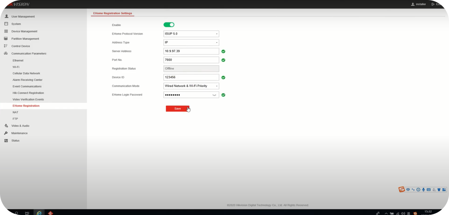Open the Sogou virtual keyboard icon
The width and height of the screenshot is (449, 215).
(x=428, y=190)
